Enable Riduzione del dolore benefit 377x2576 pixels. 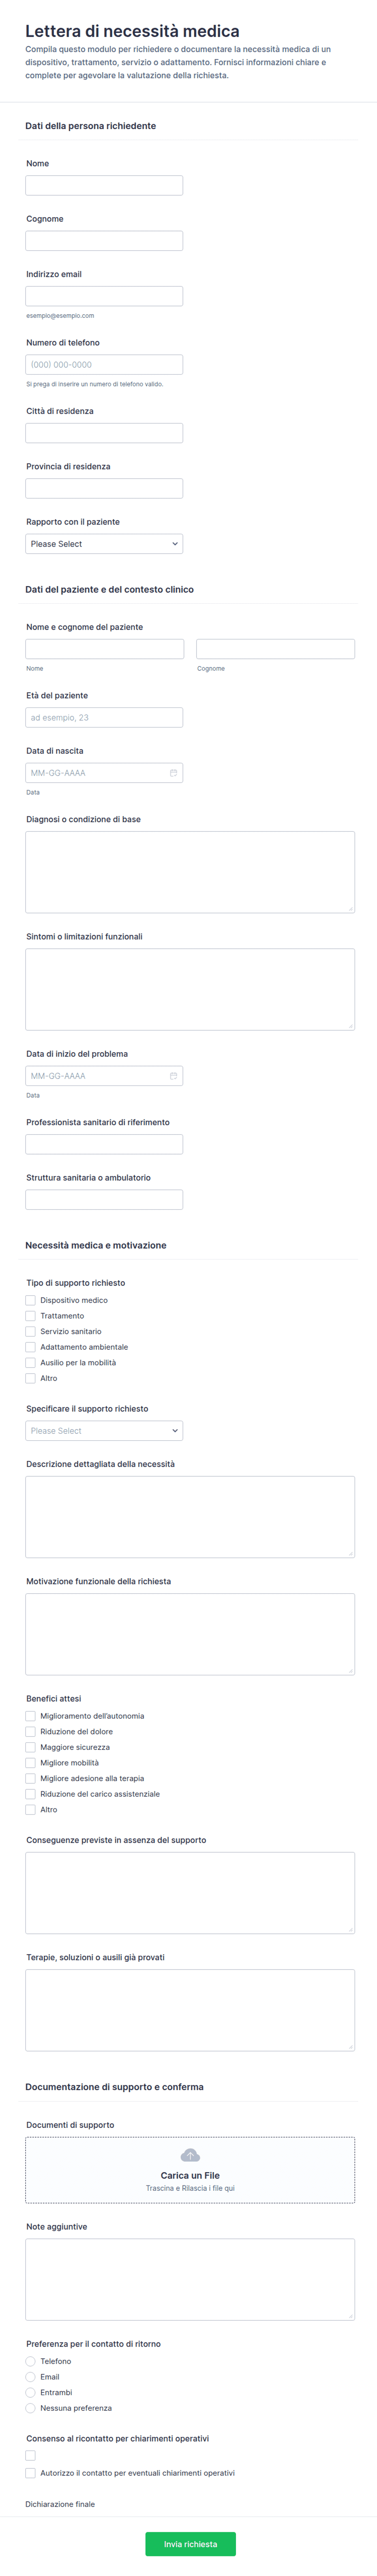31,1731
